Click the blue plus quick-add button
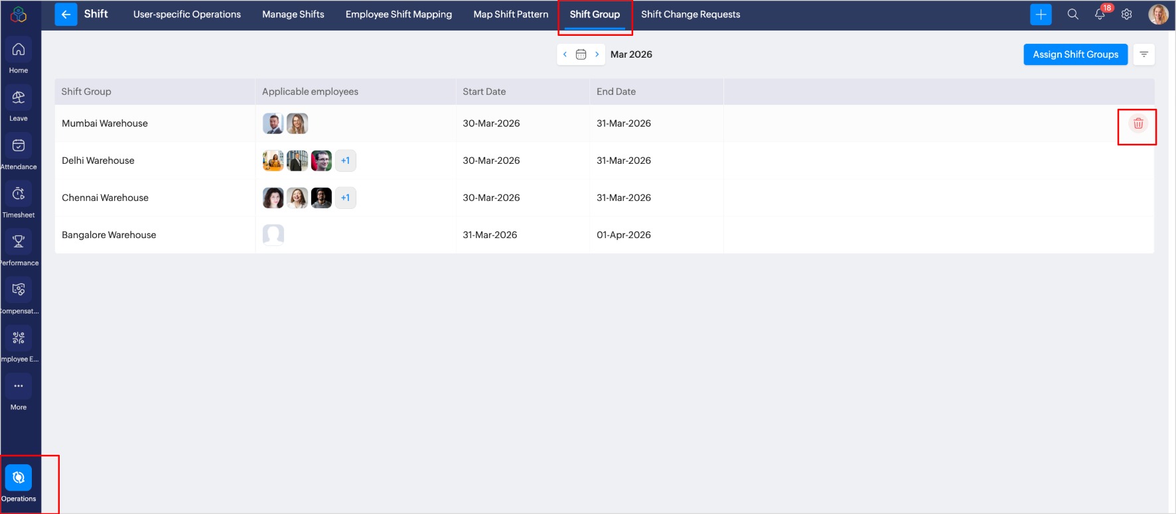The height and width of the screenshot is (514, 1176). (x=1041, y=15)
